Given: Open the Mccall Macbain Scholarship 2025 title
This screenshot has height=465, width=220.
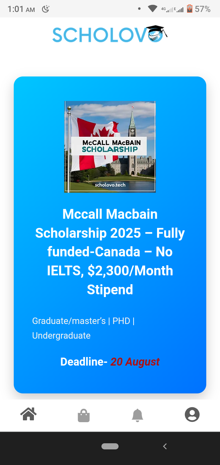Looking at the screenshot, I should (x=110, y=251).
